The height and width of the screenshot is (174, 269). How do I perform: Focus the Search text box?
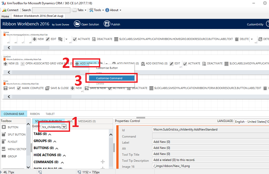coord(51,10)
